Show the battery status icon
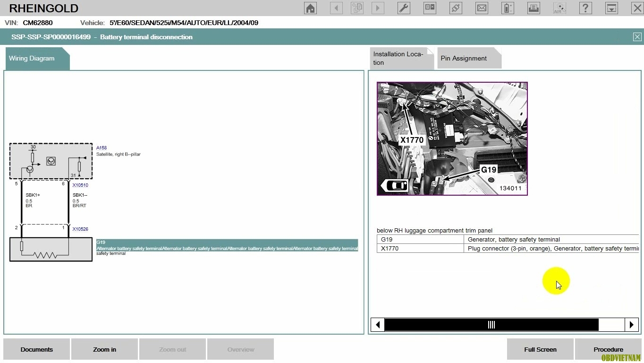This screenshot has height=363, width=644. 508,8
